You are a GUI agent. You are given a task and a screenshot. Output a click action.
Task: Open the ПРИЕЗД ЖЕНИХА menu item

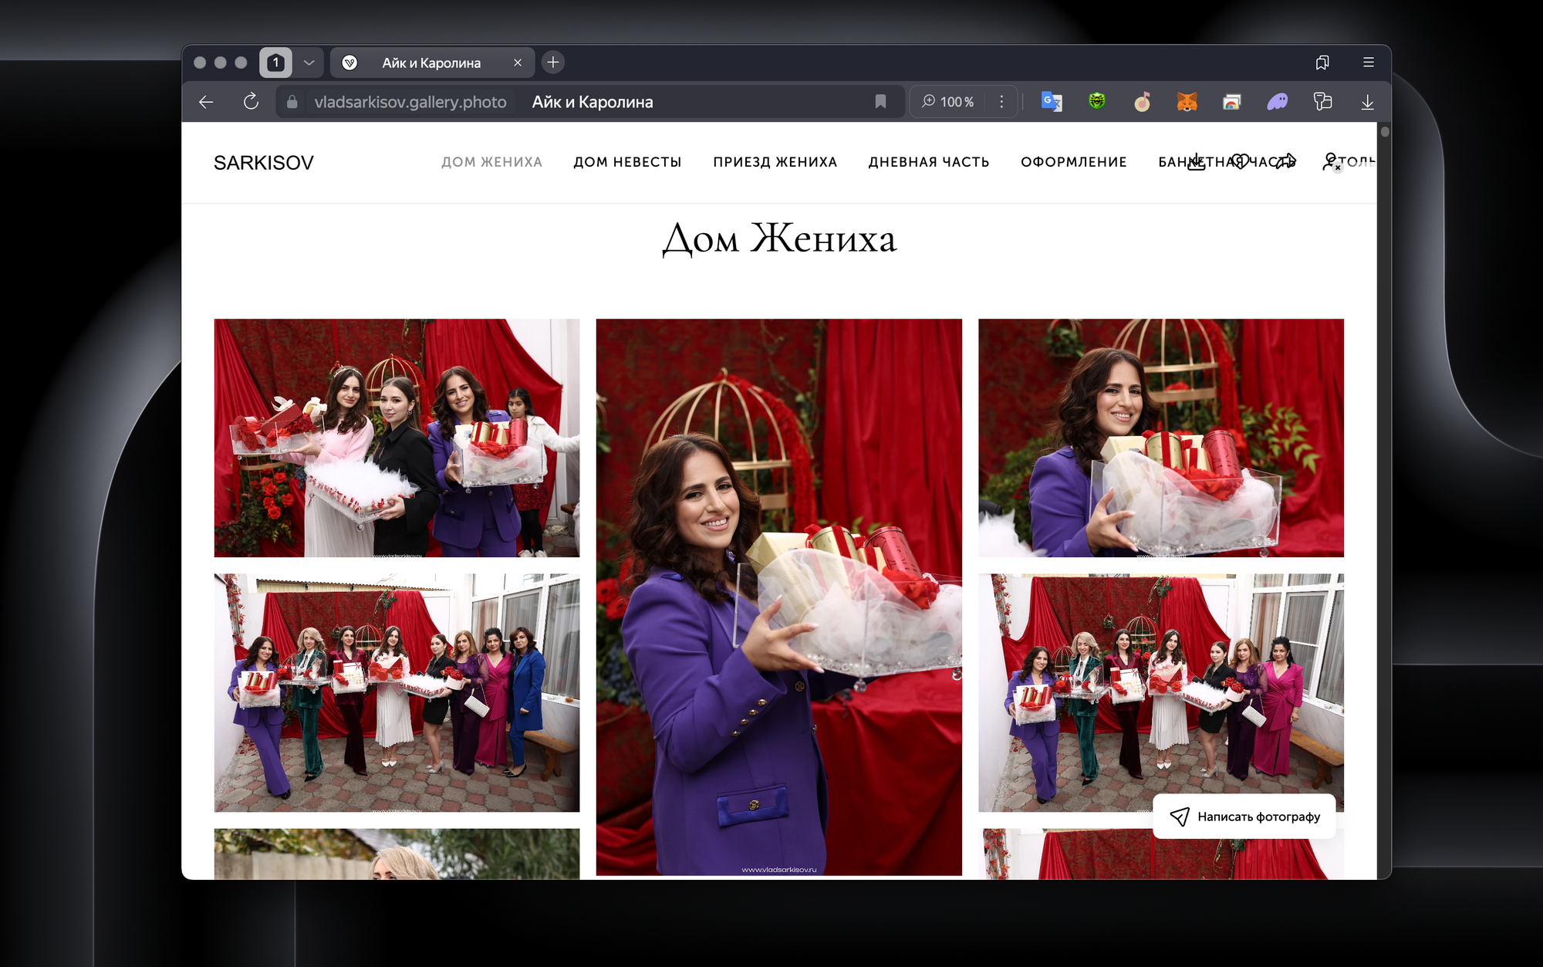point(775,162)
